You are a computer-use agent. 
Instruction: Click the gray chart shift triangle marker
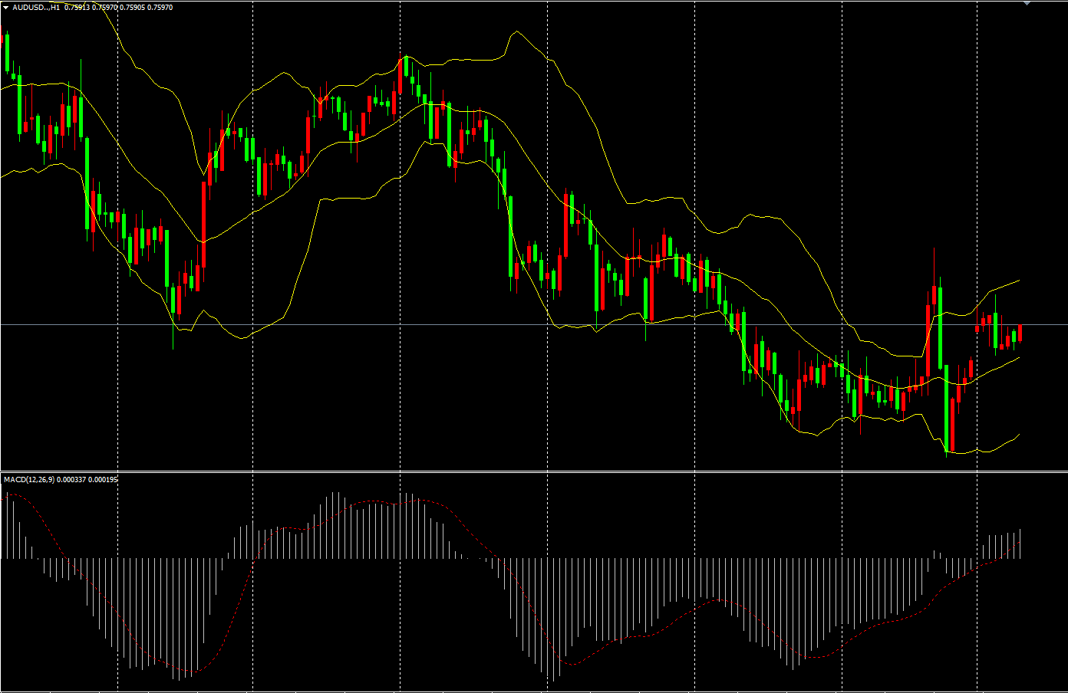click(x=1027, y=3)
